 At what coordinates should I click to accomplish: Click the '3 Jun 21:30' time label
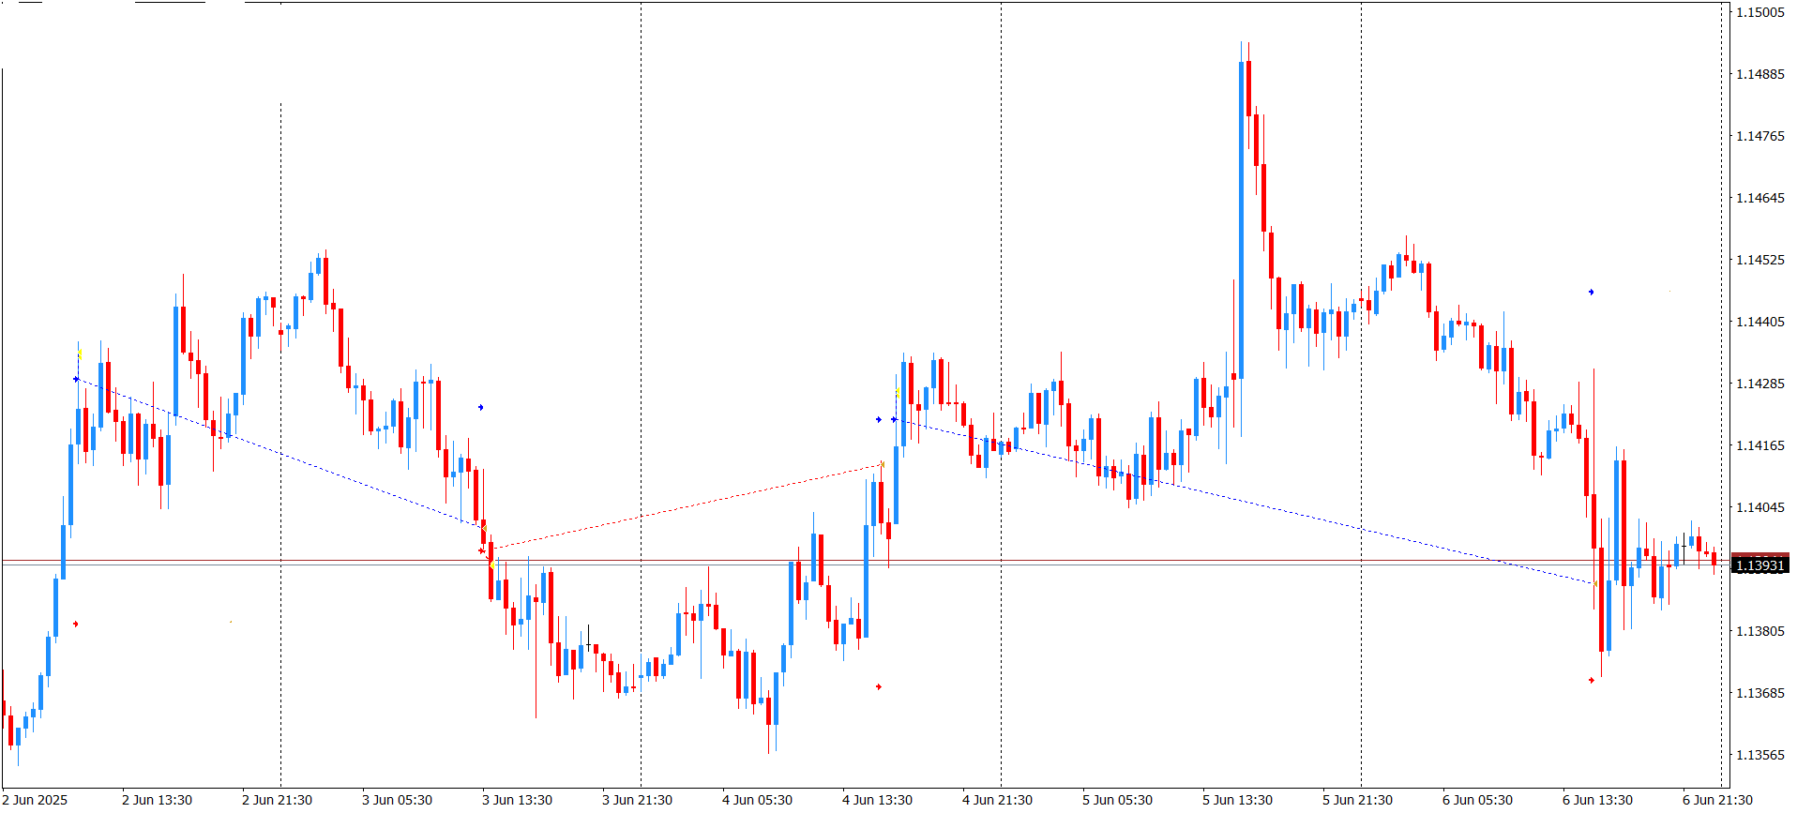(638, 800)
